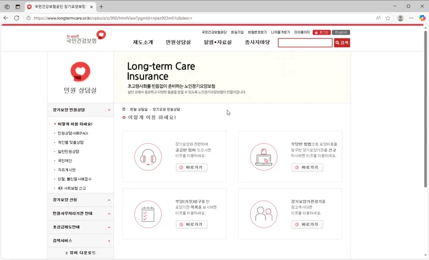Click the 민원 상담실 breadcrumb link
Screen dimensions: 429x260
click(x=138, y=109)
